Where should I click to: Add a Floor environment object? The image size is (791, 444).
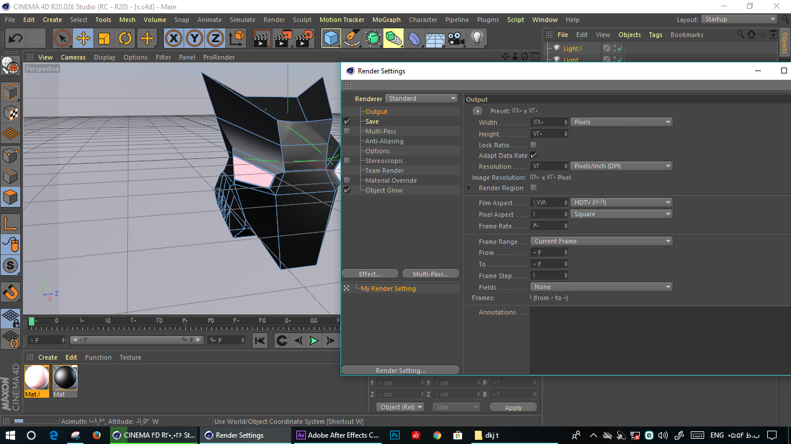(435, 39)
